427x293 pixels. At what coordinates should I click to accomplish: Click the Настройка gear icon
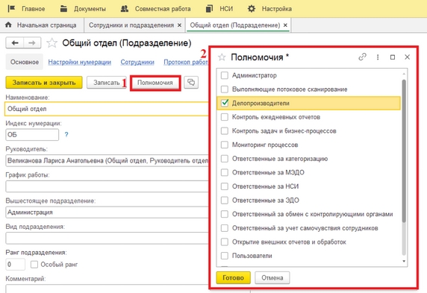click(x=252, y=9)
